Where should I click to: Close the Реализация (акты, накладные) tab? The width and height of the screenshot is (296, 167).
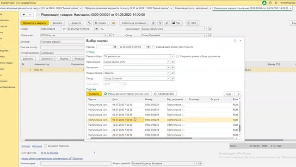pos(210,8)
